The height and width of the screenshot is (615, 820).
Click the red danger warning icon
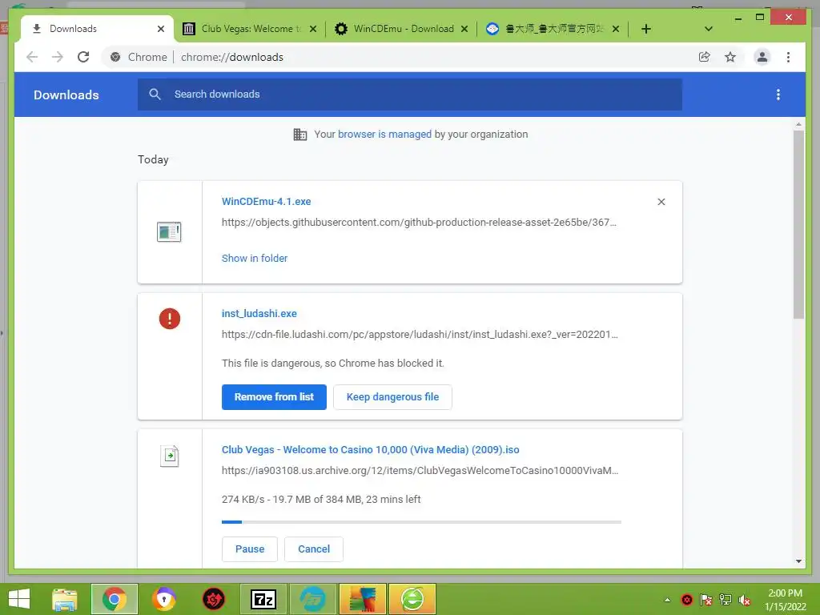click(x=170, y=319)
